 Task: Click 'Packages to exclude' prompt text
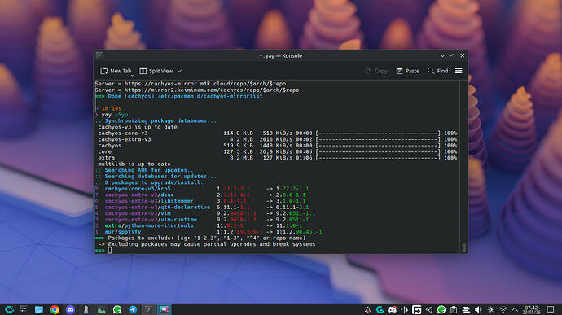pos(207,238)
